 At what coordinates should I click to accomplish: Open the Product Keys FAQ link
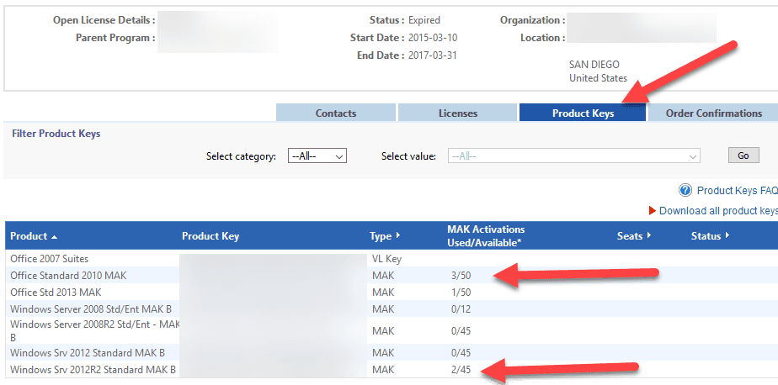point(737,191)
